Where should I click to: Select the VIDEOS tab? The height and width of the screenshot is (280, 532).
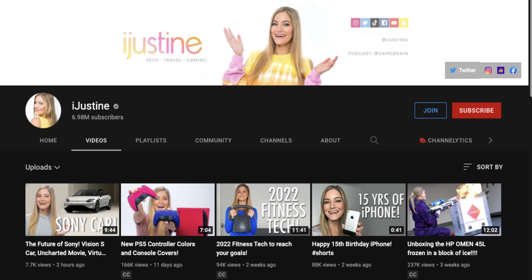tap(96, 141)
